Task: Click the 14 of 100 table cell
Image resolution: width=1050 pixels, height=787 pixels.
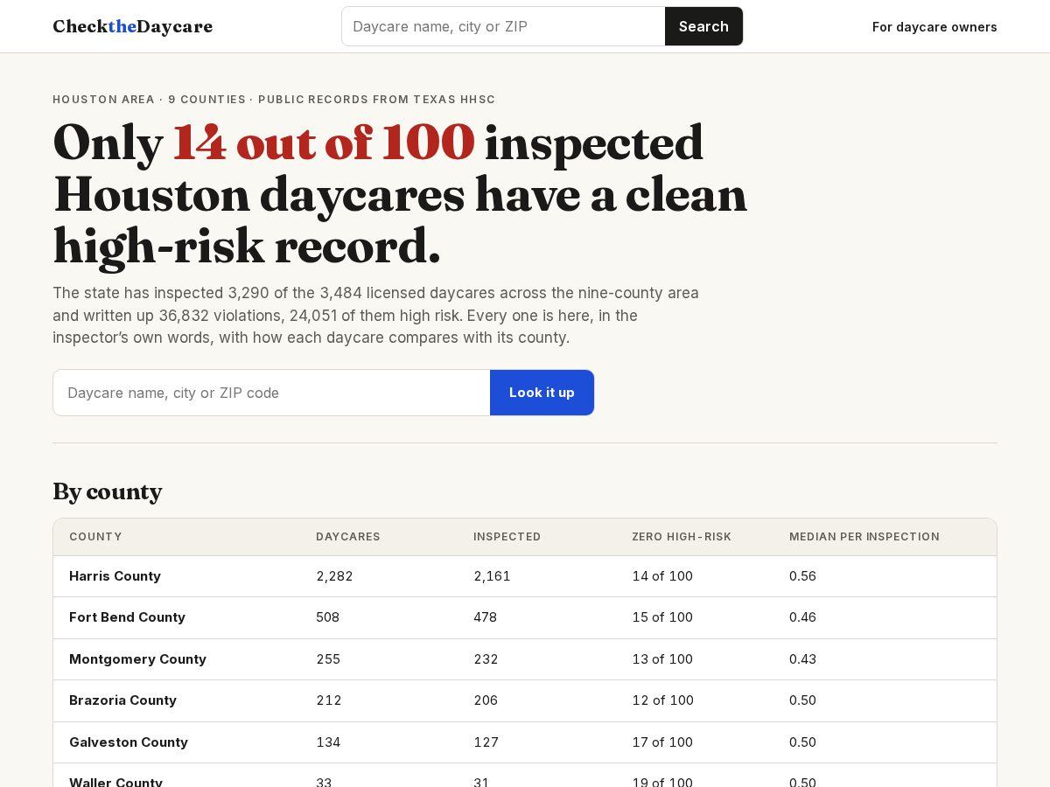Action: pyautogui.click(x=662, y=576)
